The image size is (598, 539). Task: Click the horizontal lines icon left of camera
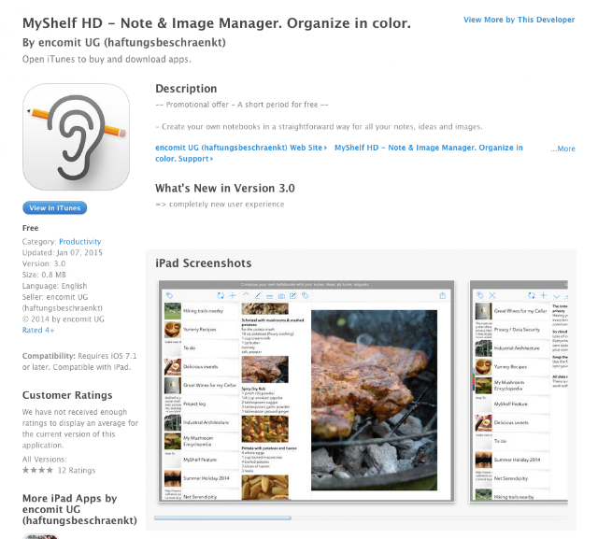pos(270,296)
